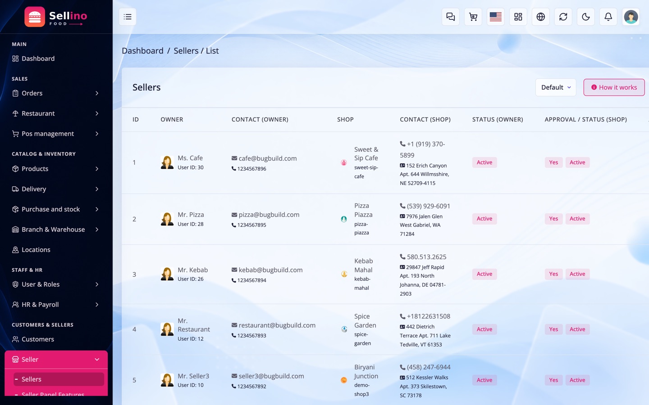Expand the Orders menu
Image resolution: width=649 pixels, height=405 pixels.
click(56, 93)
